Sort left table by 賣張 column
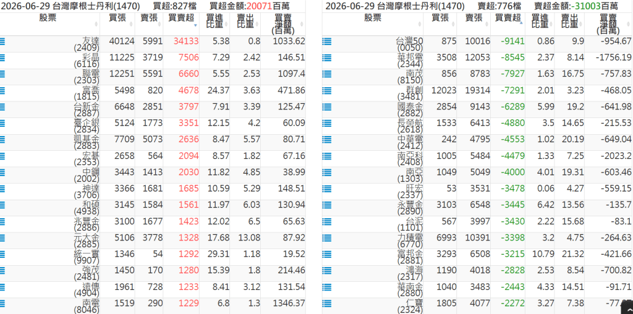The width and height of the screenshot is (633, 314). pyautogui.click(x=148, y=24)
